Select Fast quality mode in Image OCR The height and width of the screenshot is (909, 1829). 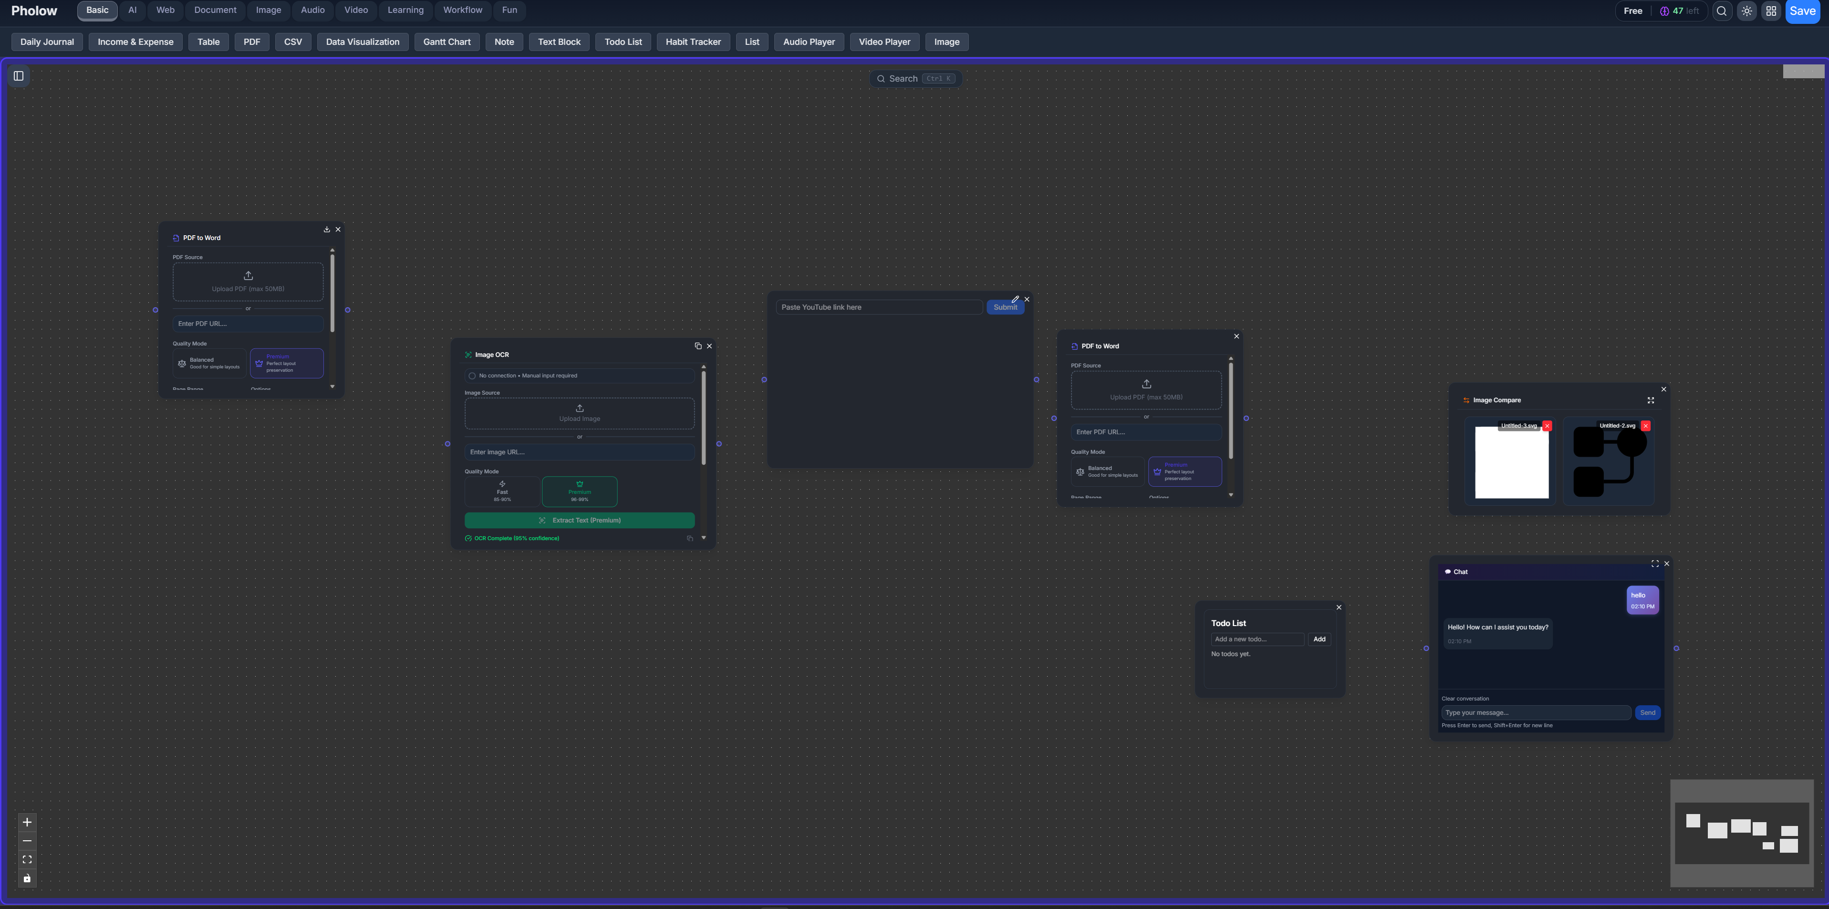coord(502,491)
